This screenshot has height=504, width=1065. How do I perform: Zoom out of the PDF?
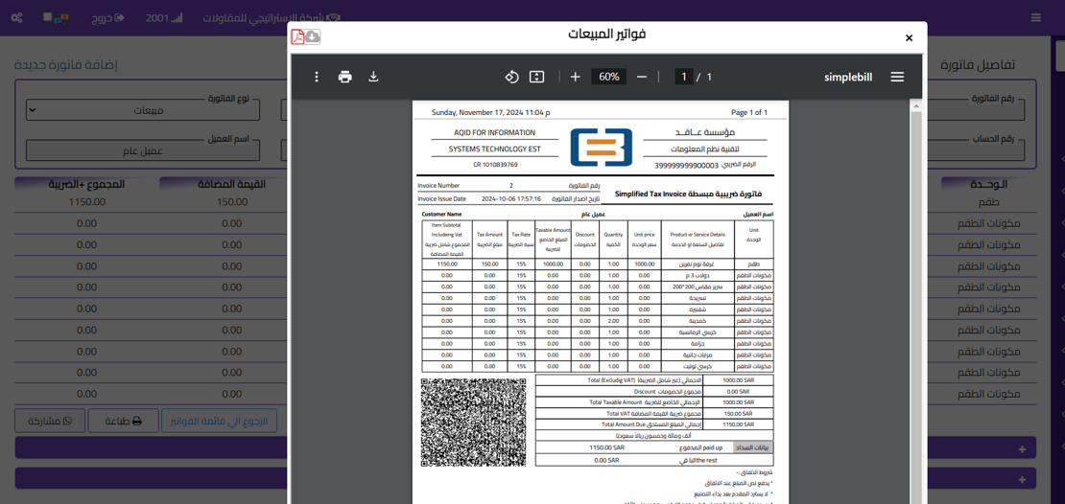pyautogui.click(x=642, y=77)
